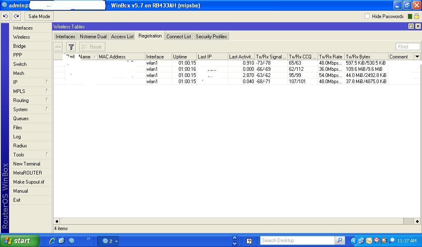Click the power plug tray icon

pos(384,240)
